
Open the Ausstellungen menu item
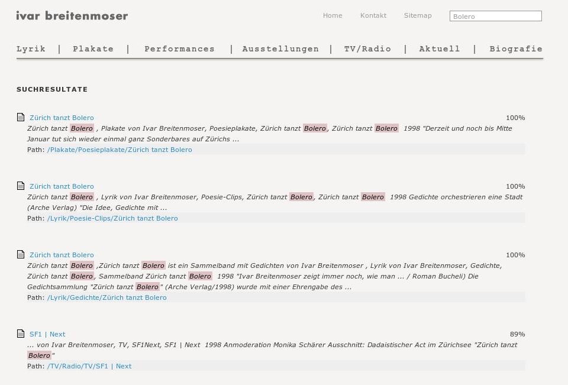click(280, 49)
